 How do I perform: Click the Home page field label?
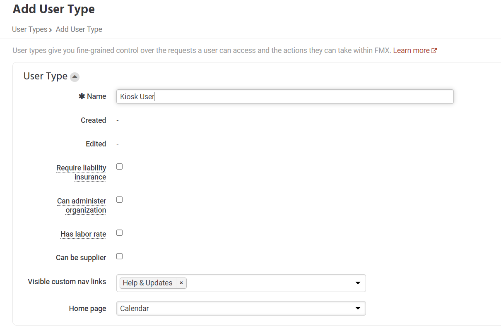pos(87,309)
